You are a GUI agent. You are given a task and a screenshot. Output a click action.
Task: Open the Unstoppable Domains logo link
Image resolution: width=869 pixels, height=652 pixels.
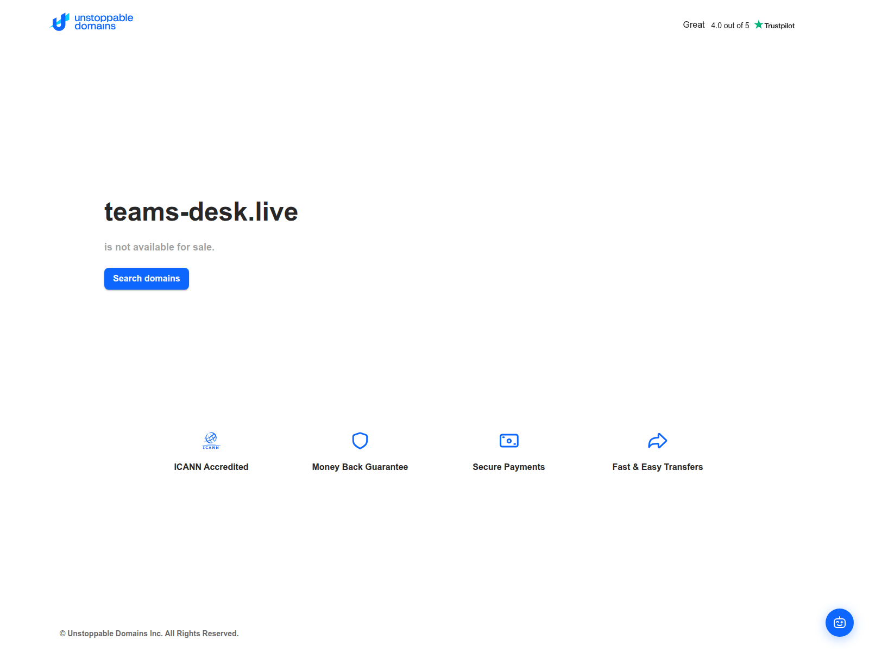click(x=91, y=22)
